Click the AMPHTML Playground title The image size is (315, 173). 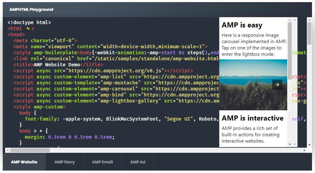click(x=31, y=9)
